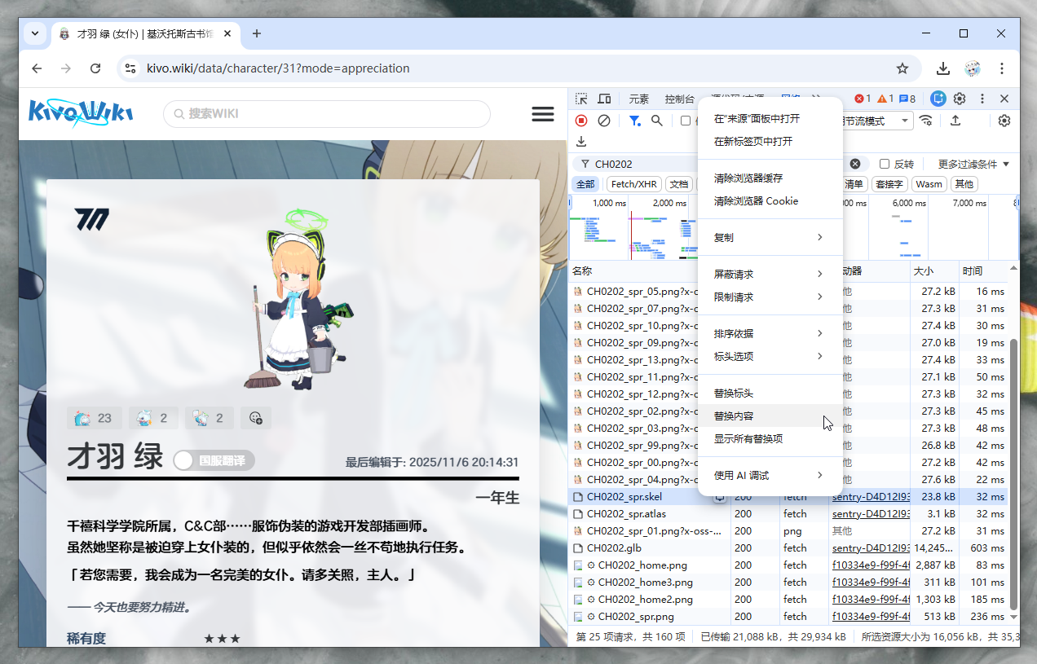Choose 替换内容 from the context menu
Screen dimensions: 1037x664
[x=734, y=416]
